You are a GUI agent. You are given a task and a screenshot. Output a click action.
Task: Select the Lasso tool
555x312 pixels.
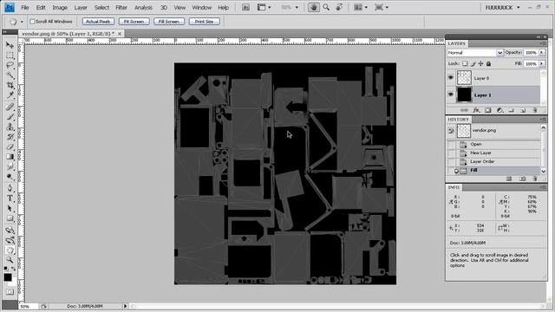pos(10,66)
